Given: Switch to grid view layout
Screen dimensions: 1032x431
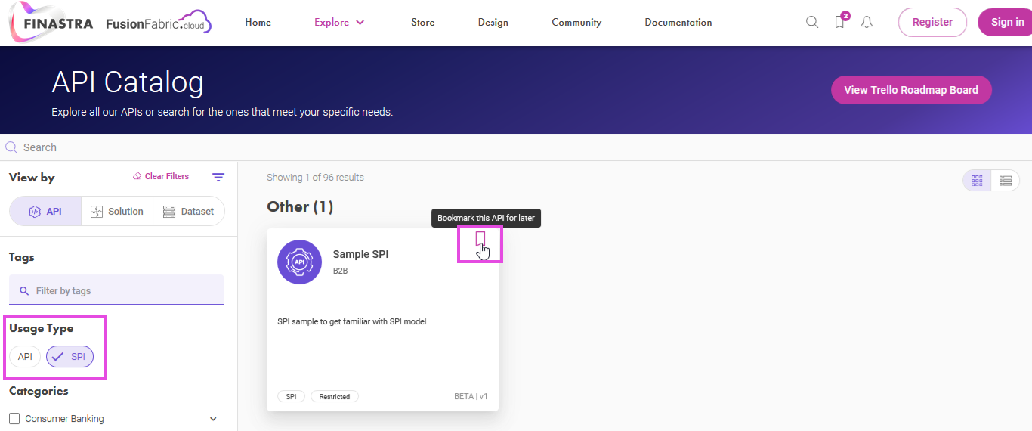Looking at the screenshot, I should click(977, 180).
